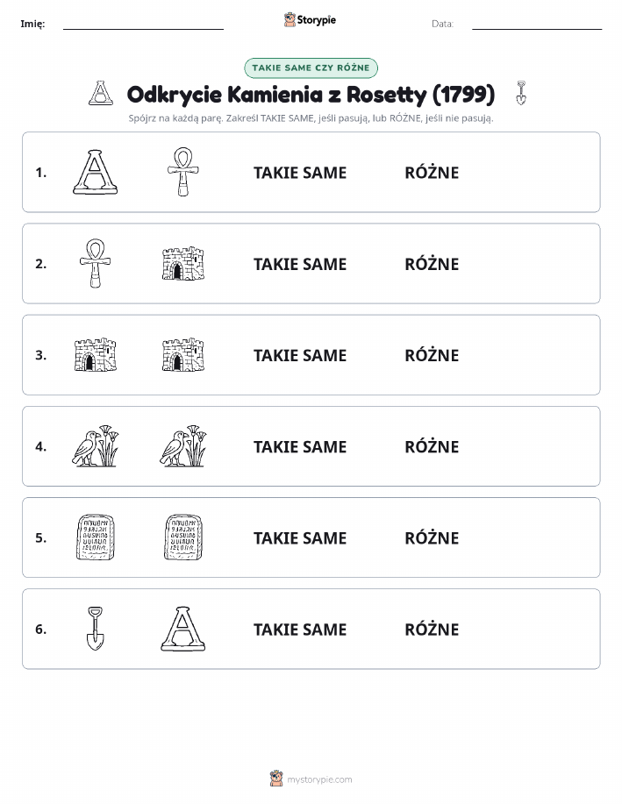Click the ankh symbol in row 1
The height and width of the screenshot is (804, 622).
[x=183, y=172]
